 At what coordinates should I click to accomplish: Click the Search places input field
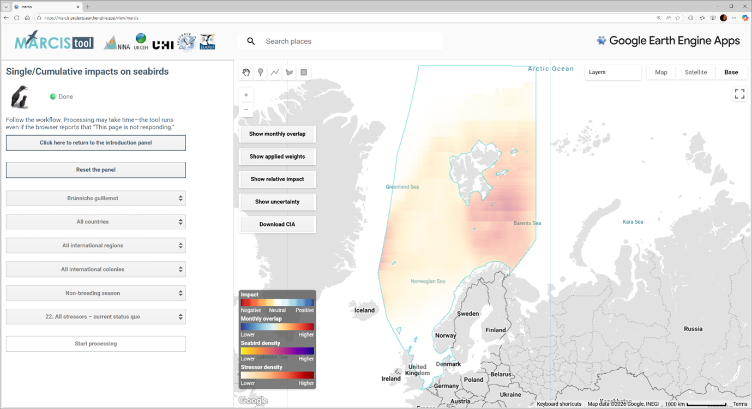pyautogui.click(x=349, y=41)
